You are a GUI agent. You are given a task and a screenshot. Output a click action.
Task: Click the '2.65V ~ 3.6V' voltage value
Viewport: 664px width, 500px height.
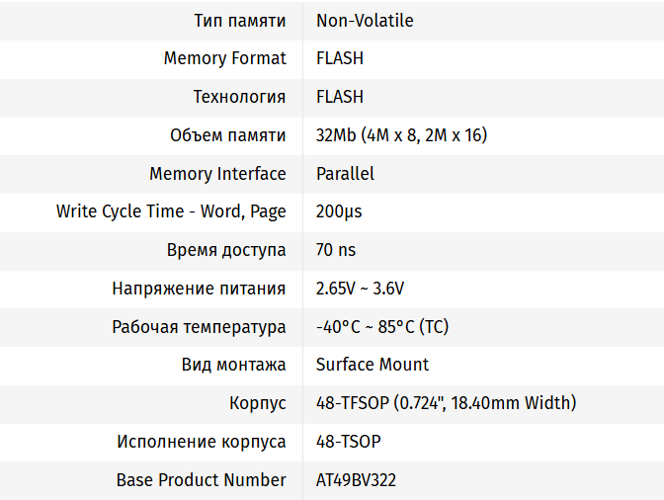click(360, 289)
